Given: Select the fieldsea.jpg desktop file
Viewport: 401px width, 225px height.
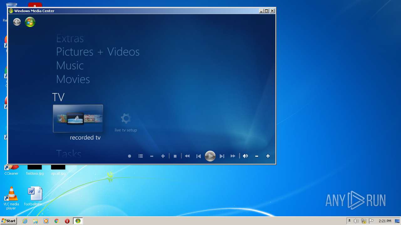Looking at the screenshot, I should tap(35, 170).
